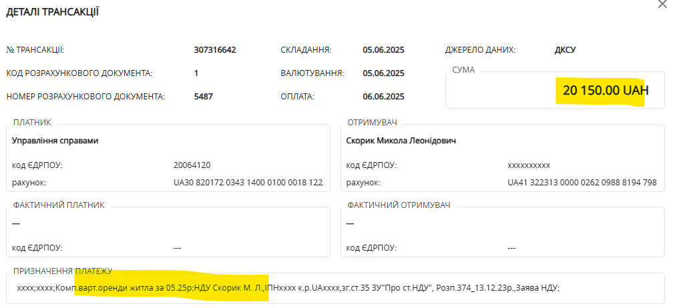Click the Фактичний платник name placeholder
The image size is (675, 308).
point(17,223)
